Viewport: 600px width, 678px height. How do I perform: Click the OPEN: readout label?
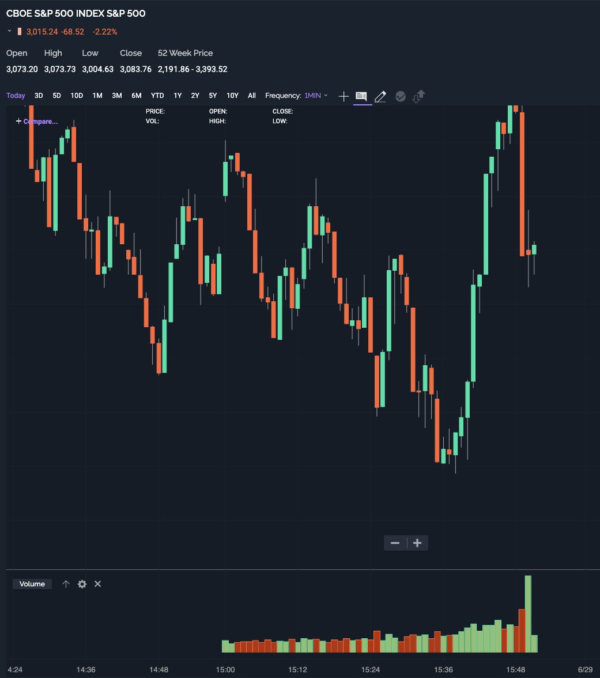218,112
